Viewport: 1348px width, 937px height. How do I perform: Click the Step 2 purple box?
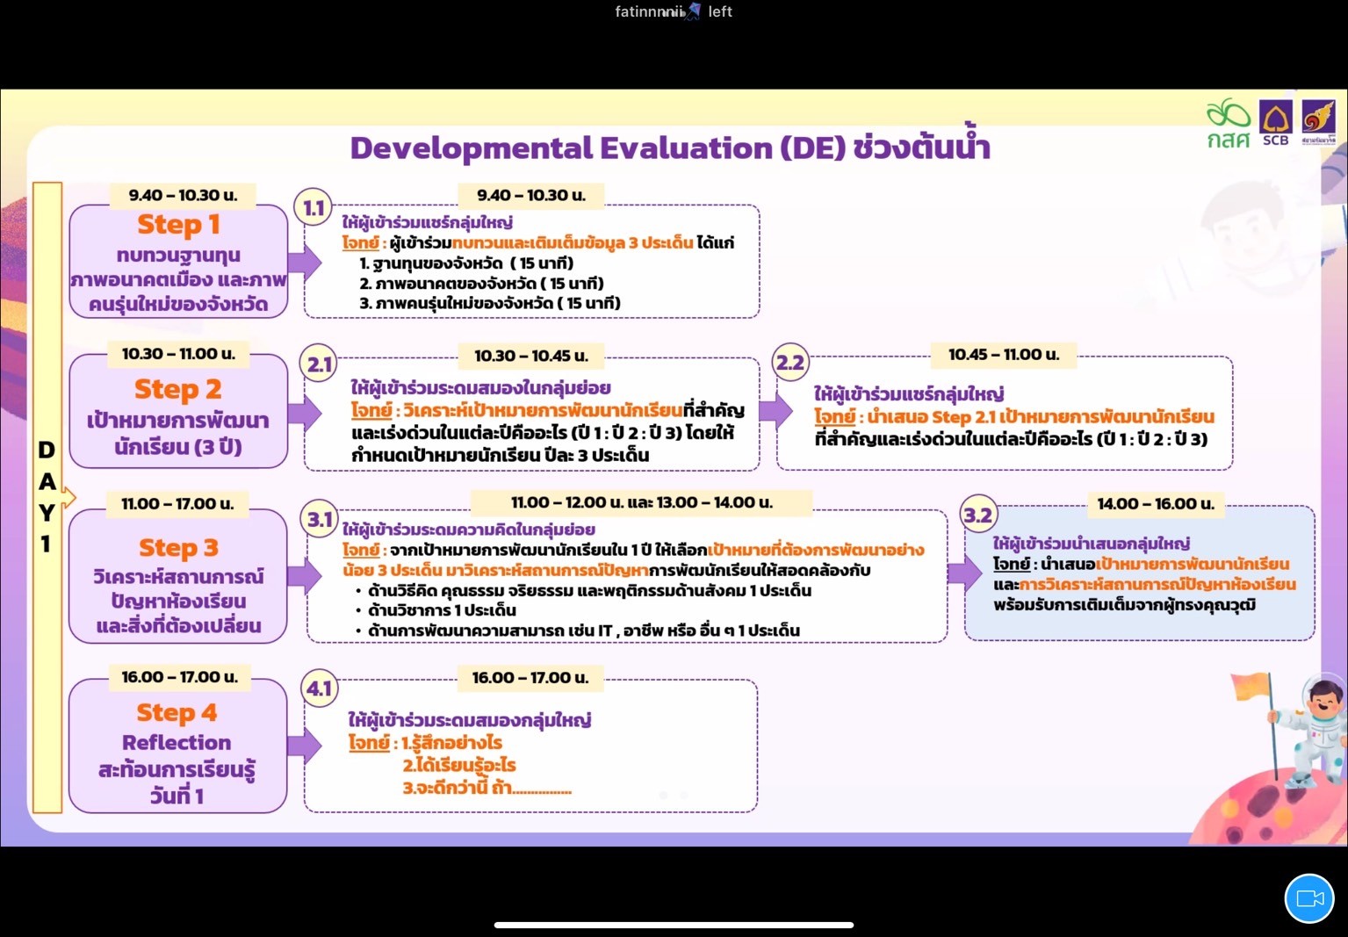[178, 413]
